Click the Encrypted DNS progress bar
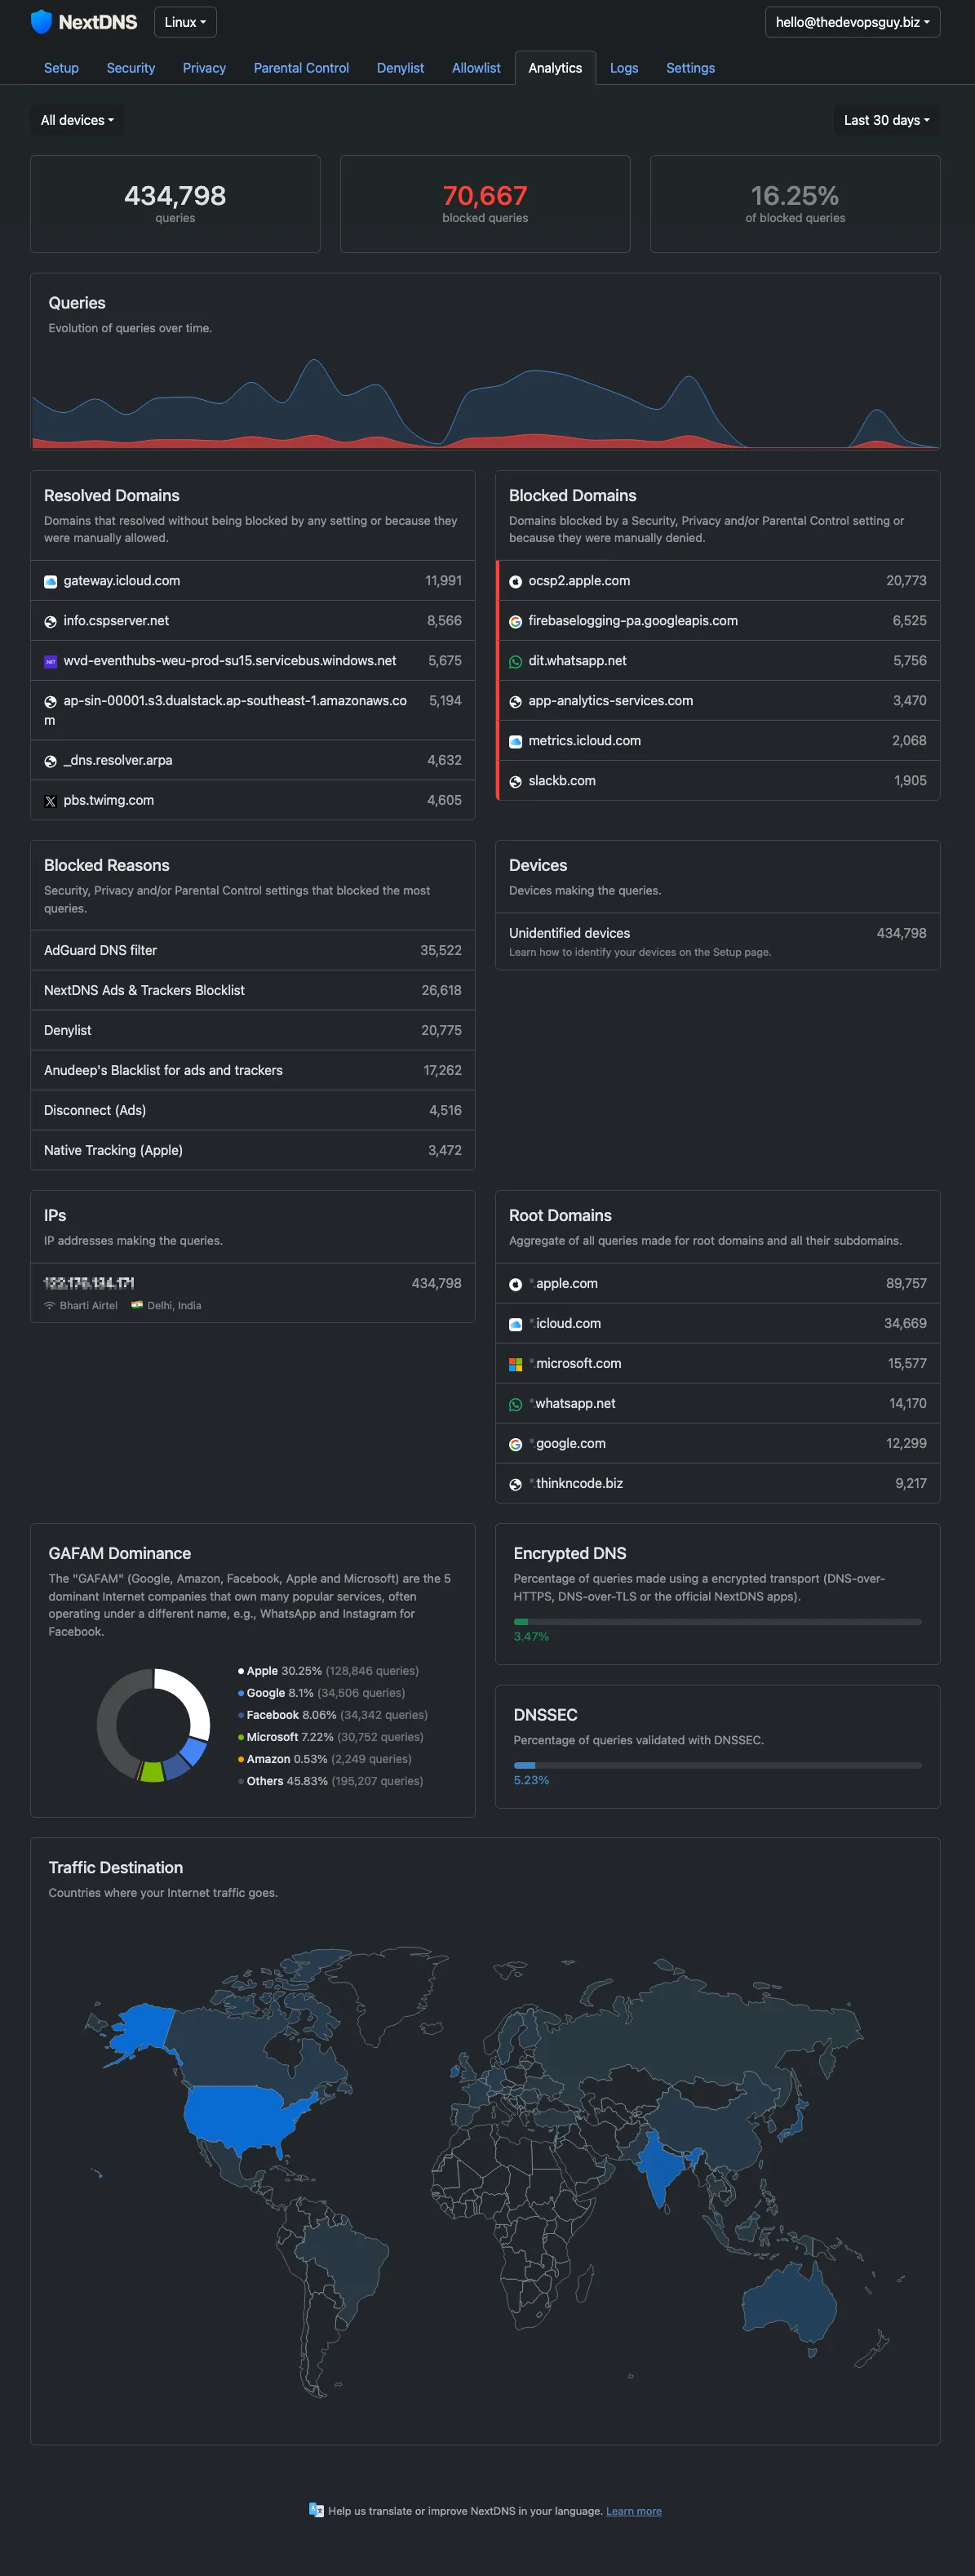 pos(717,1621)
